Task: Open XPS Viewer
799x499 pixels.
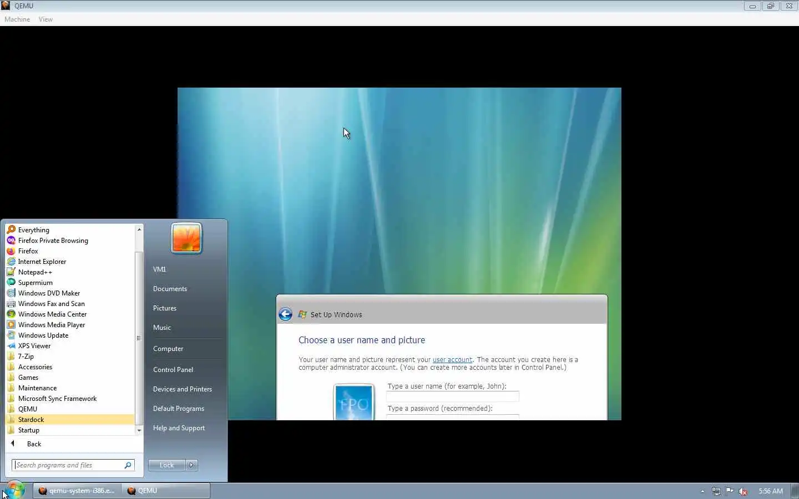Action: point(69,346)
